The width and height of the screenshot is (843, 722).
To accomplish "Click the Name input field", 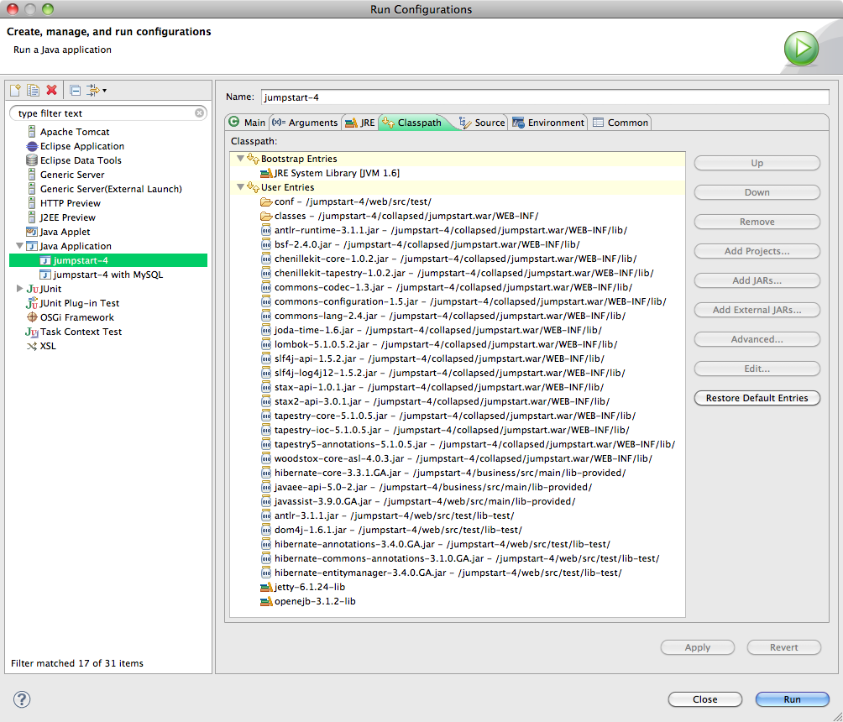I will (x=545, y=97).
